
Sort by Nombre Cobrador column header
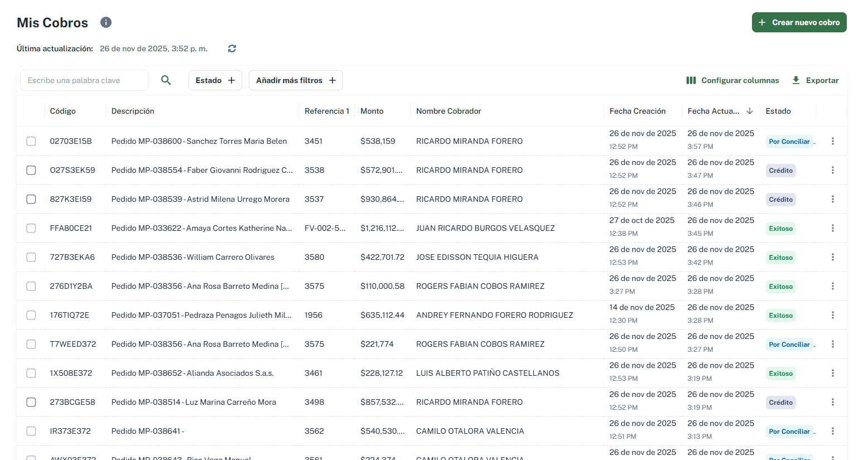(x=449, y=111)
